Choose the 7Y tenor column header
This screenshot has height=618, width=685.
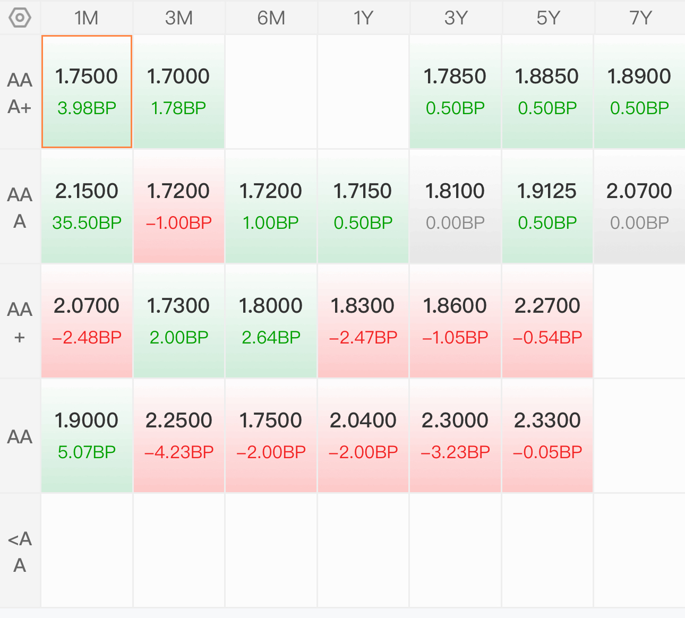click(640, 18)
